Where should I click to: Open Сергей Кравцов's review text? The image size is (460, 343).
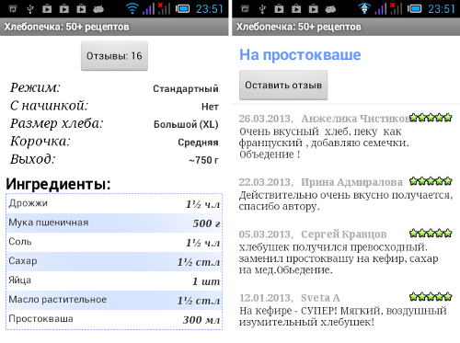[x=339, y=258]
